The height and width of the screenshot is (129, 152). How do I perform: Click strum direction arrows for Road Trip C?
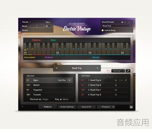click(x=116, y=90)
